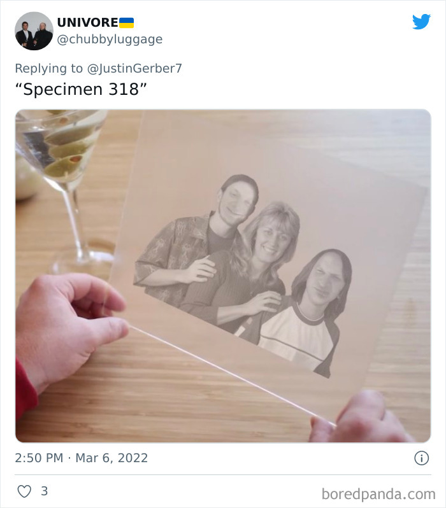Click the UNIVORE display name
Screen dimensions: 446x508
point(87,22)
